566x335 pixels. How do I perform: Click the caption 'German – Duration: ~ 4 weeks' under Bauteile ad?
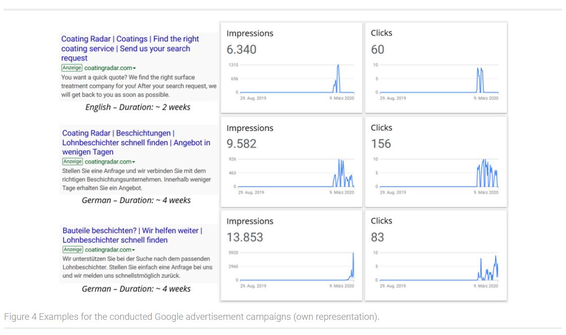click(x=136, y=289)
